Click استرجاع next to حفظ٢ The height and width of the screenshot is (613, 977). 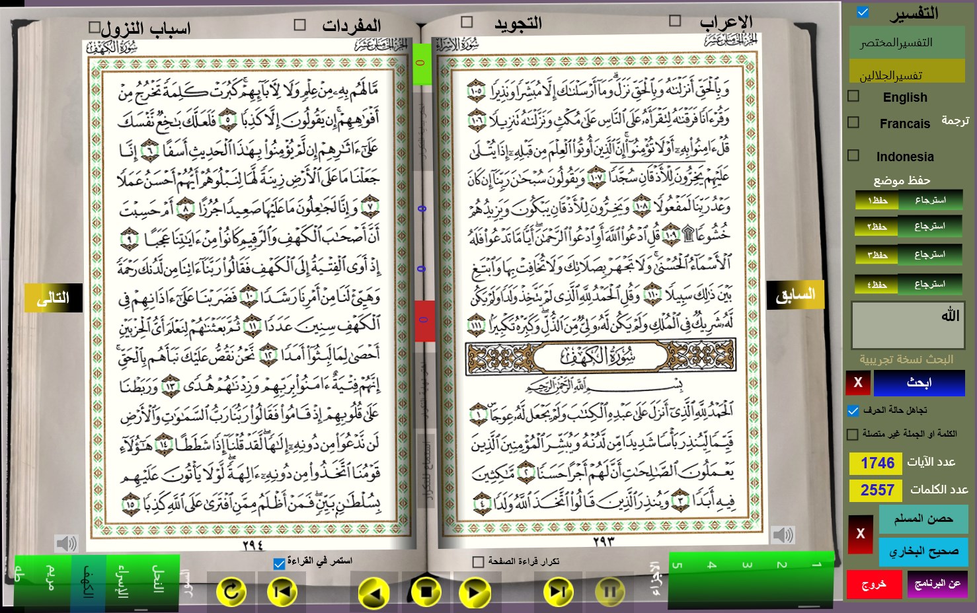pos(930,227)
